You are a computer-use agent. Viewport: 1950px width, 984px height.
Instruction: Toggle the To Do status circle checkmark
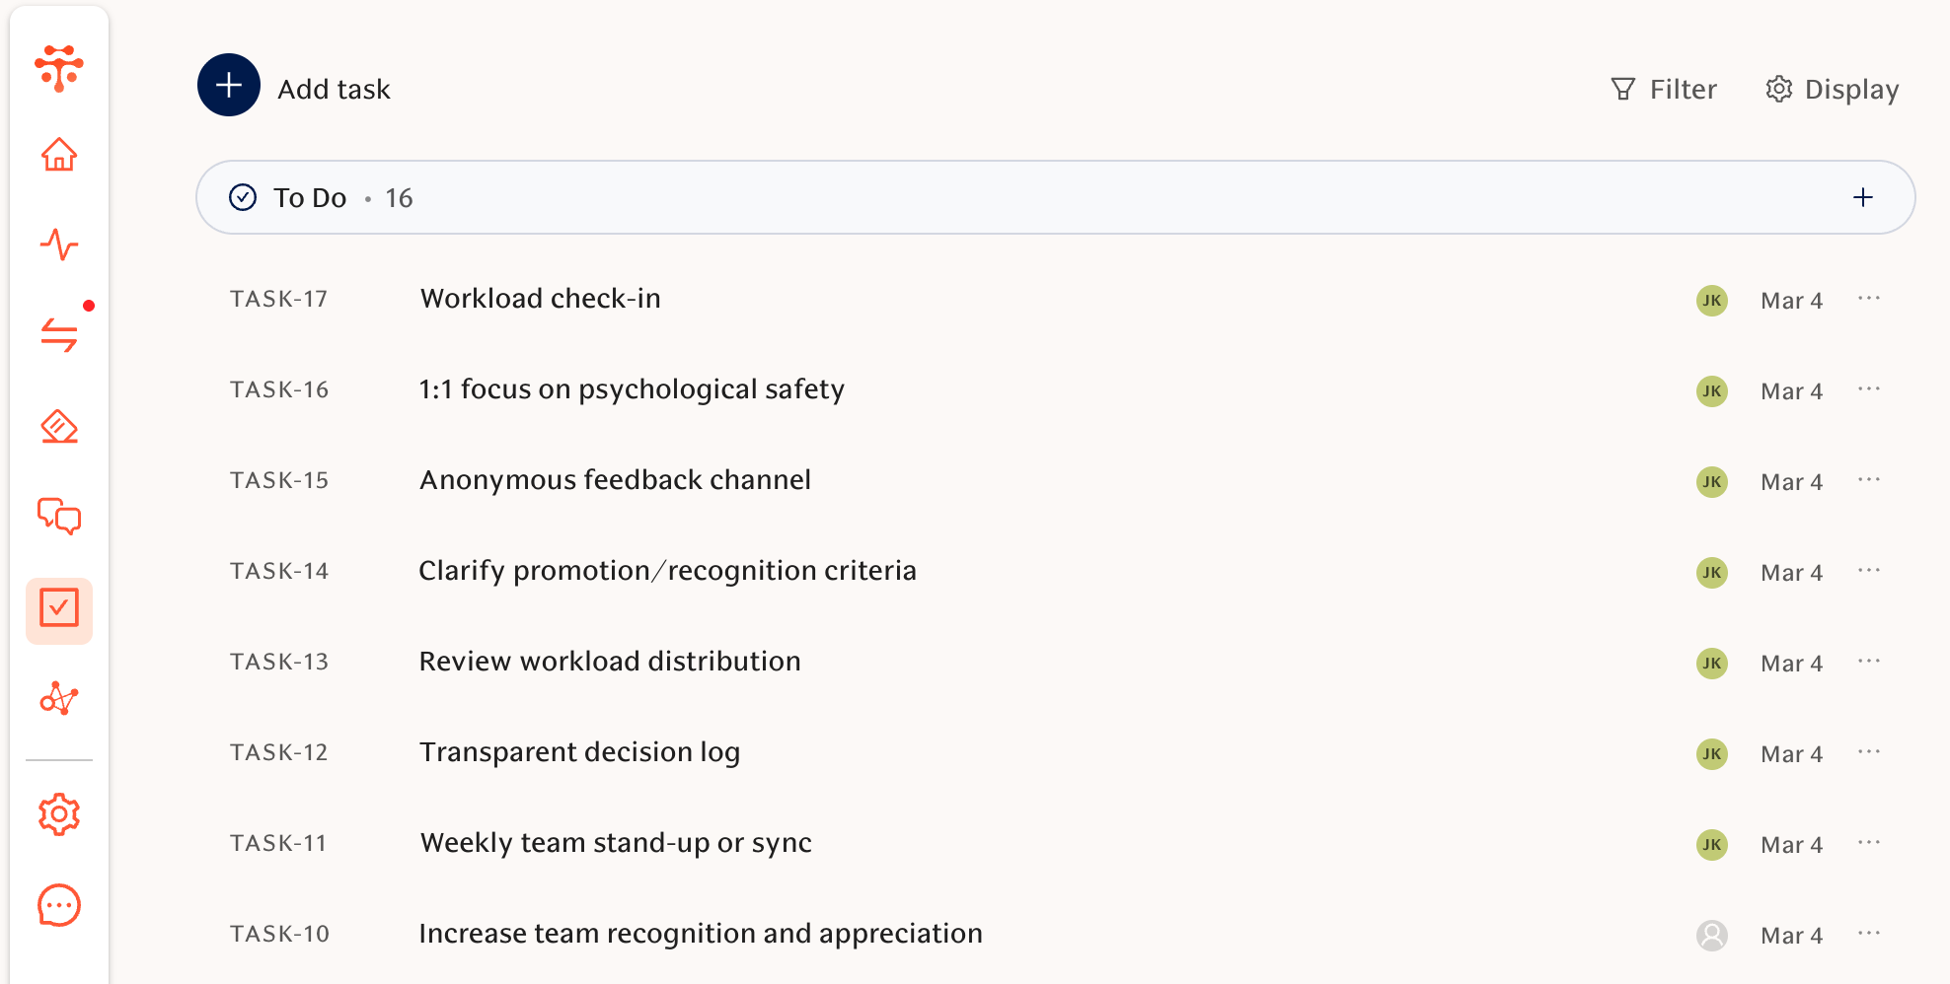[243, 198]
